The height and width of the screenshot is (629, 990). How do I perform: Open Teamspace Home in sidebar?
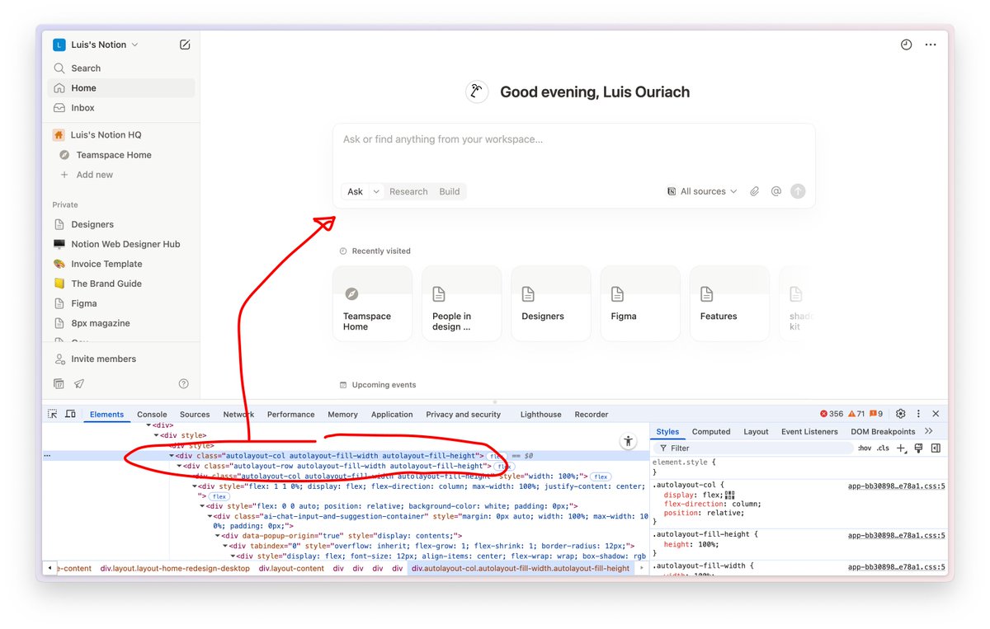(x=120, y=155)
